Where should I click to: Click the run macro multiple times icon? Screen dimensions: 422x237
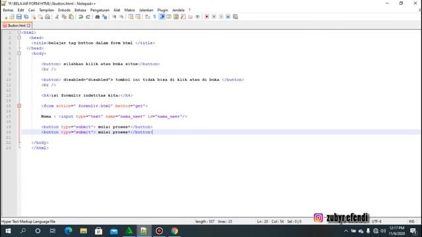pyautogui.click(x=228, y=17)
